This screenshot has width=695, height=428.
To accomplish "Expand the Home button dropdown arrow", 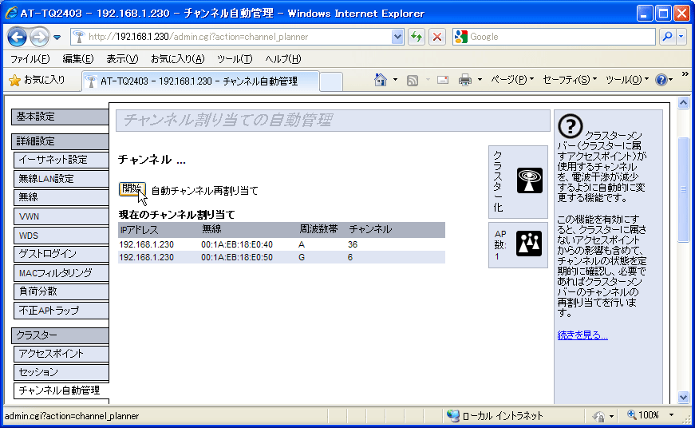I will point(395,80).
